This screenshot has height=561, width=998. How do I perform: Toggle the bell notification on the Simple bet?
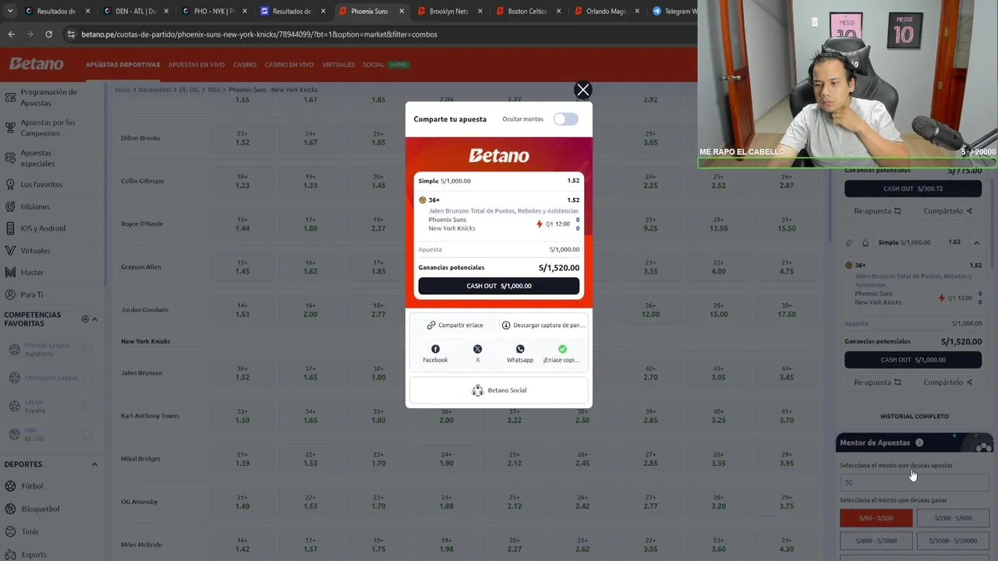[x=865, y=243]
